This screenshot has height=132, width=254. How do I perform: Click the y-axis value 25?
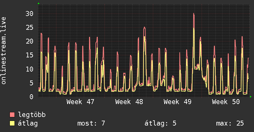(x=30, y=27)
